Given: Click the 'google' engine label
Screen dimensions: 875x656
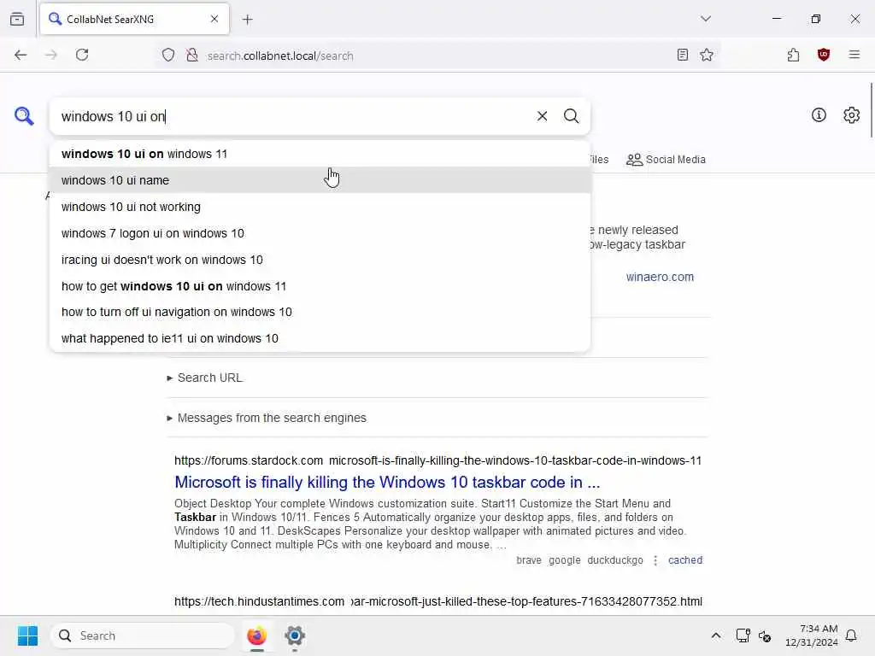Looking at the screenshot, I should click(564, 560).
